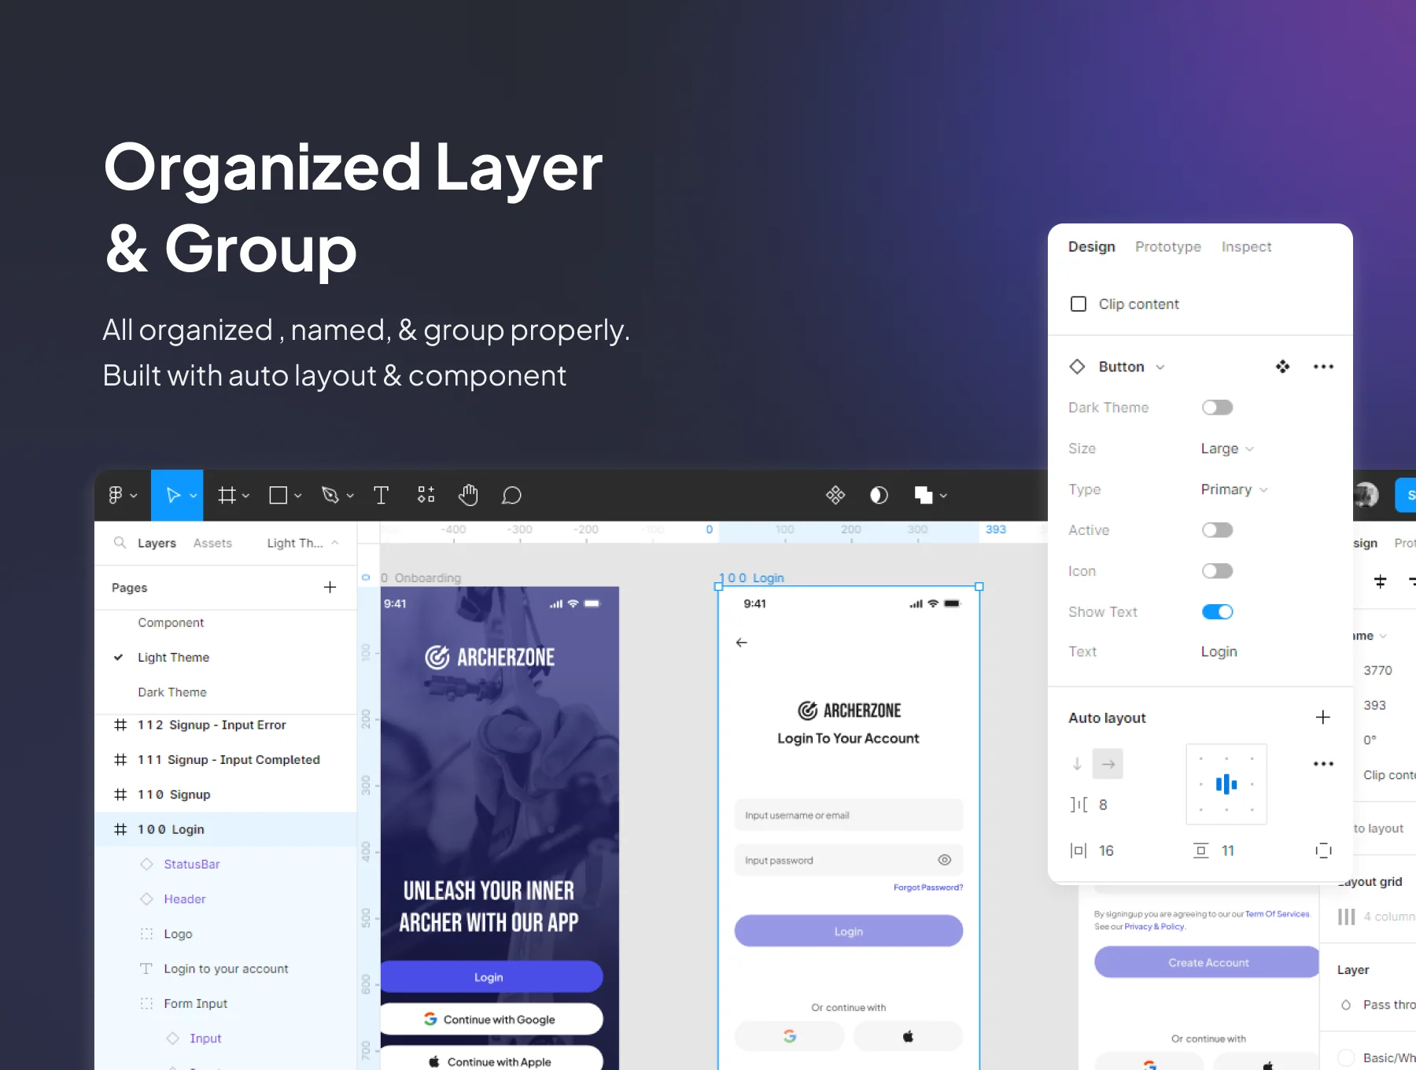Toggle the Clip content checkbox
Screen dimensions: 1416x1070
click(1079, 304)
